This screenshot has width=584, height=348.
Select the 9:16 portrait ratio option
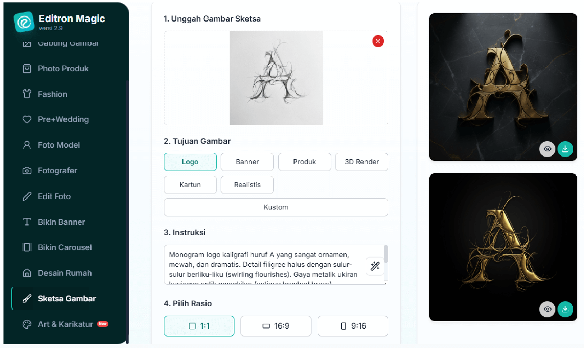click(x=353, y=326)
